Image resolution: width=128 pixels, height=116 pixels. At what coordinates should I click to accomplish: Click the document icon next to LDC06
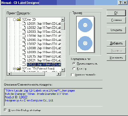click(24, 40)
